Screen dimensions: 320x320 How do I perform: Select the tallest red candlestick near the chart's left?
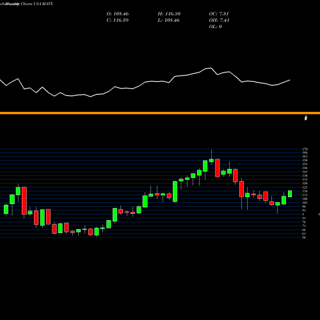[x=24, y=201]
